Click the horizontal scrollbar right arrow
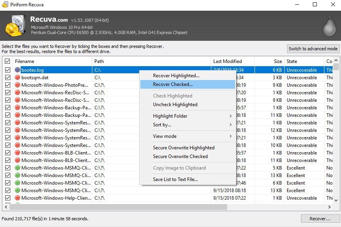Screen dimensions: 341x227 [x=330, y=207]
